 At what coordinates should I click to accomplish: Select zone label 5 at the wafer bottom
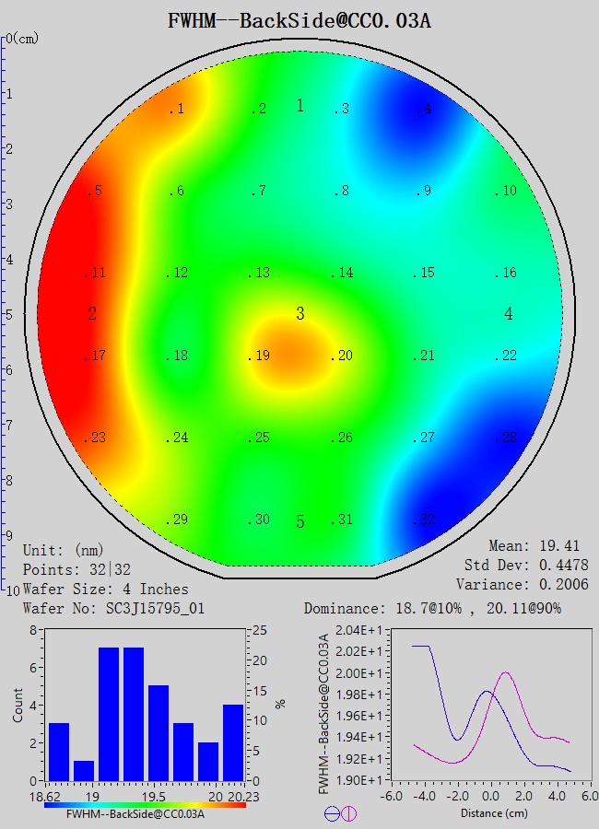[x=300, y=522]
